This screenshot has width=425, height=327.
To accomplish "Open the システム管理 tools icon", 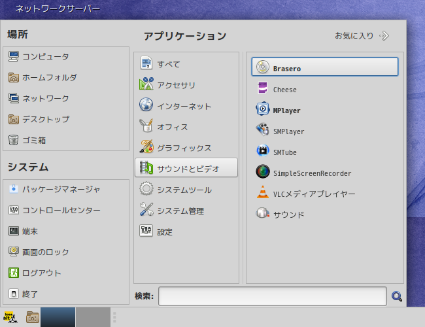I will [146, 209].
